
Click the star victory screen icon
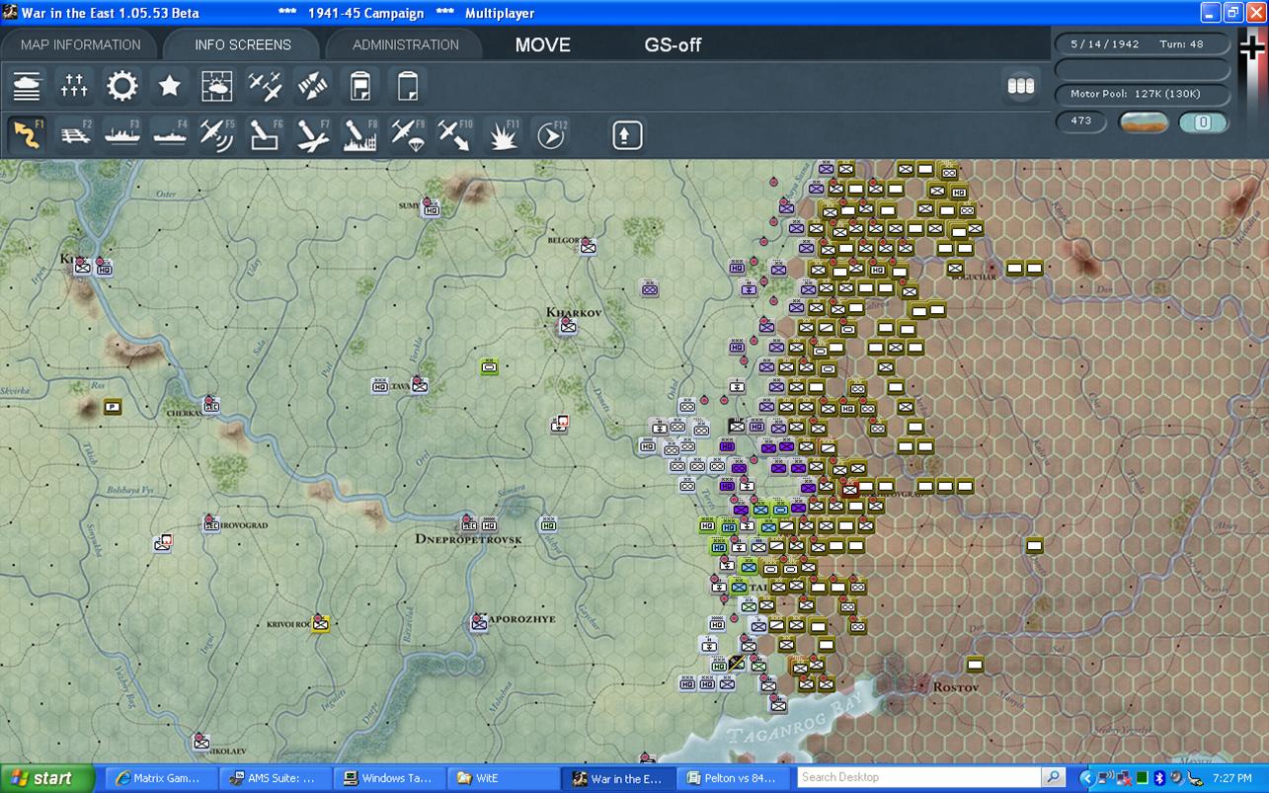pos(170,86)
